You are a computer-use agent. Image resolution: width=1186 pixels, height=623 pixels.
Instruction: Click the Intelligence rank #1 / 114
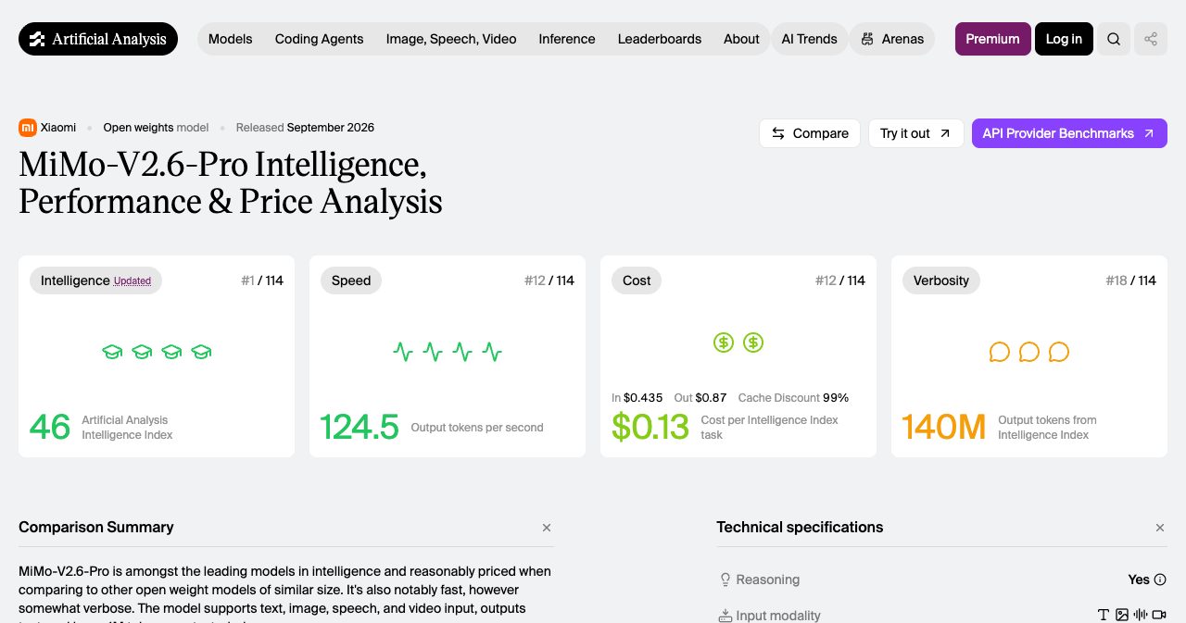[262, 280]
